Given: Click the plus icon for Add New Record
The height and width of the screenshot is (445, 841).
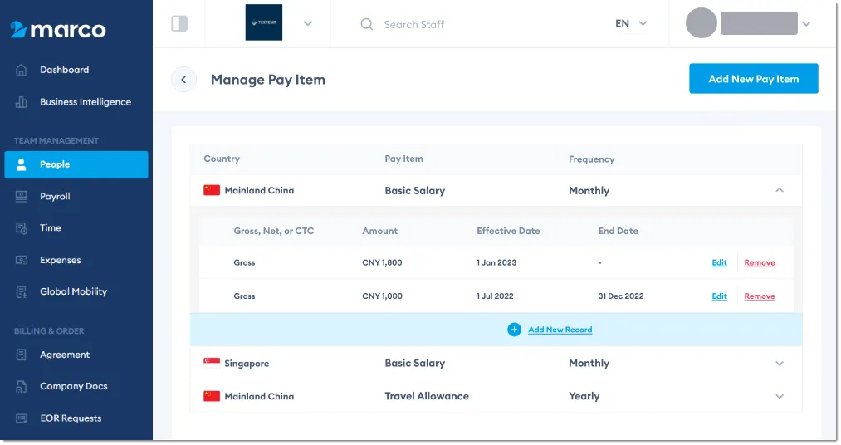Looking at the screenshot, I should click(x=514, y=330).
